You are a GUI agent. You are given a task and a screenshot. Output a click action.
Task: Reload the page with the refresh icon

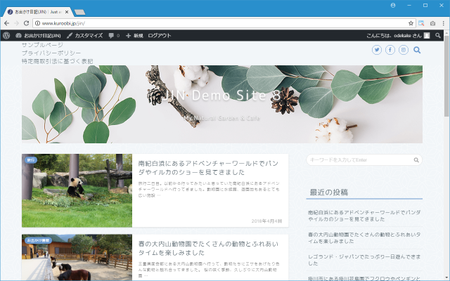tap(26, 23)
